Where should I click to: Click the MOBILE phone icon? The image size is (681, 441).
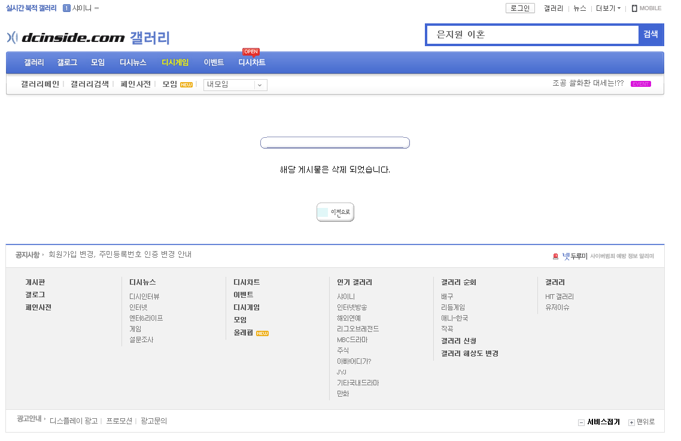tap(634, 8)
